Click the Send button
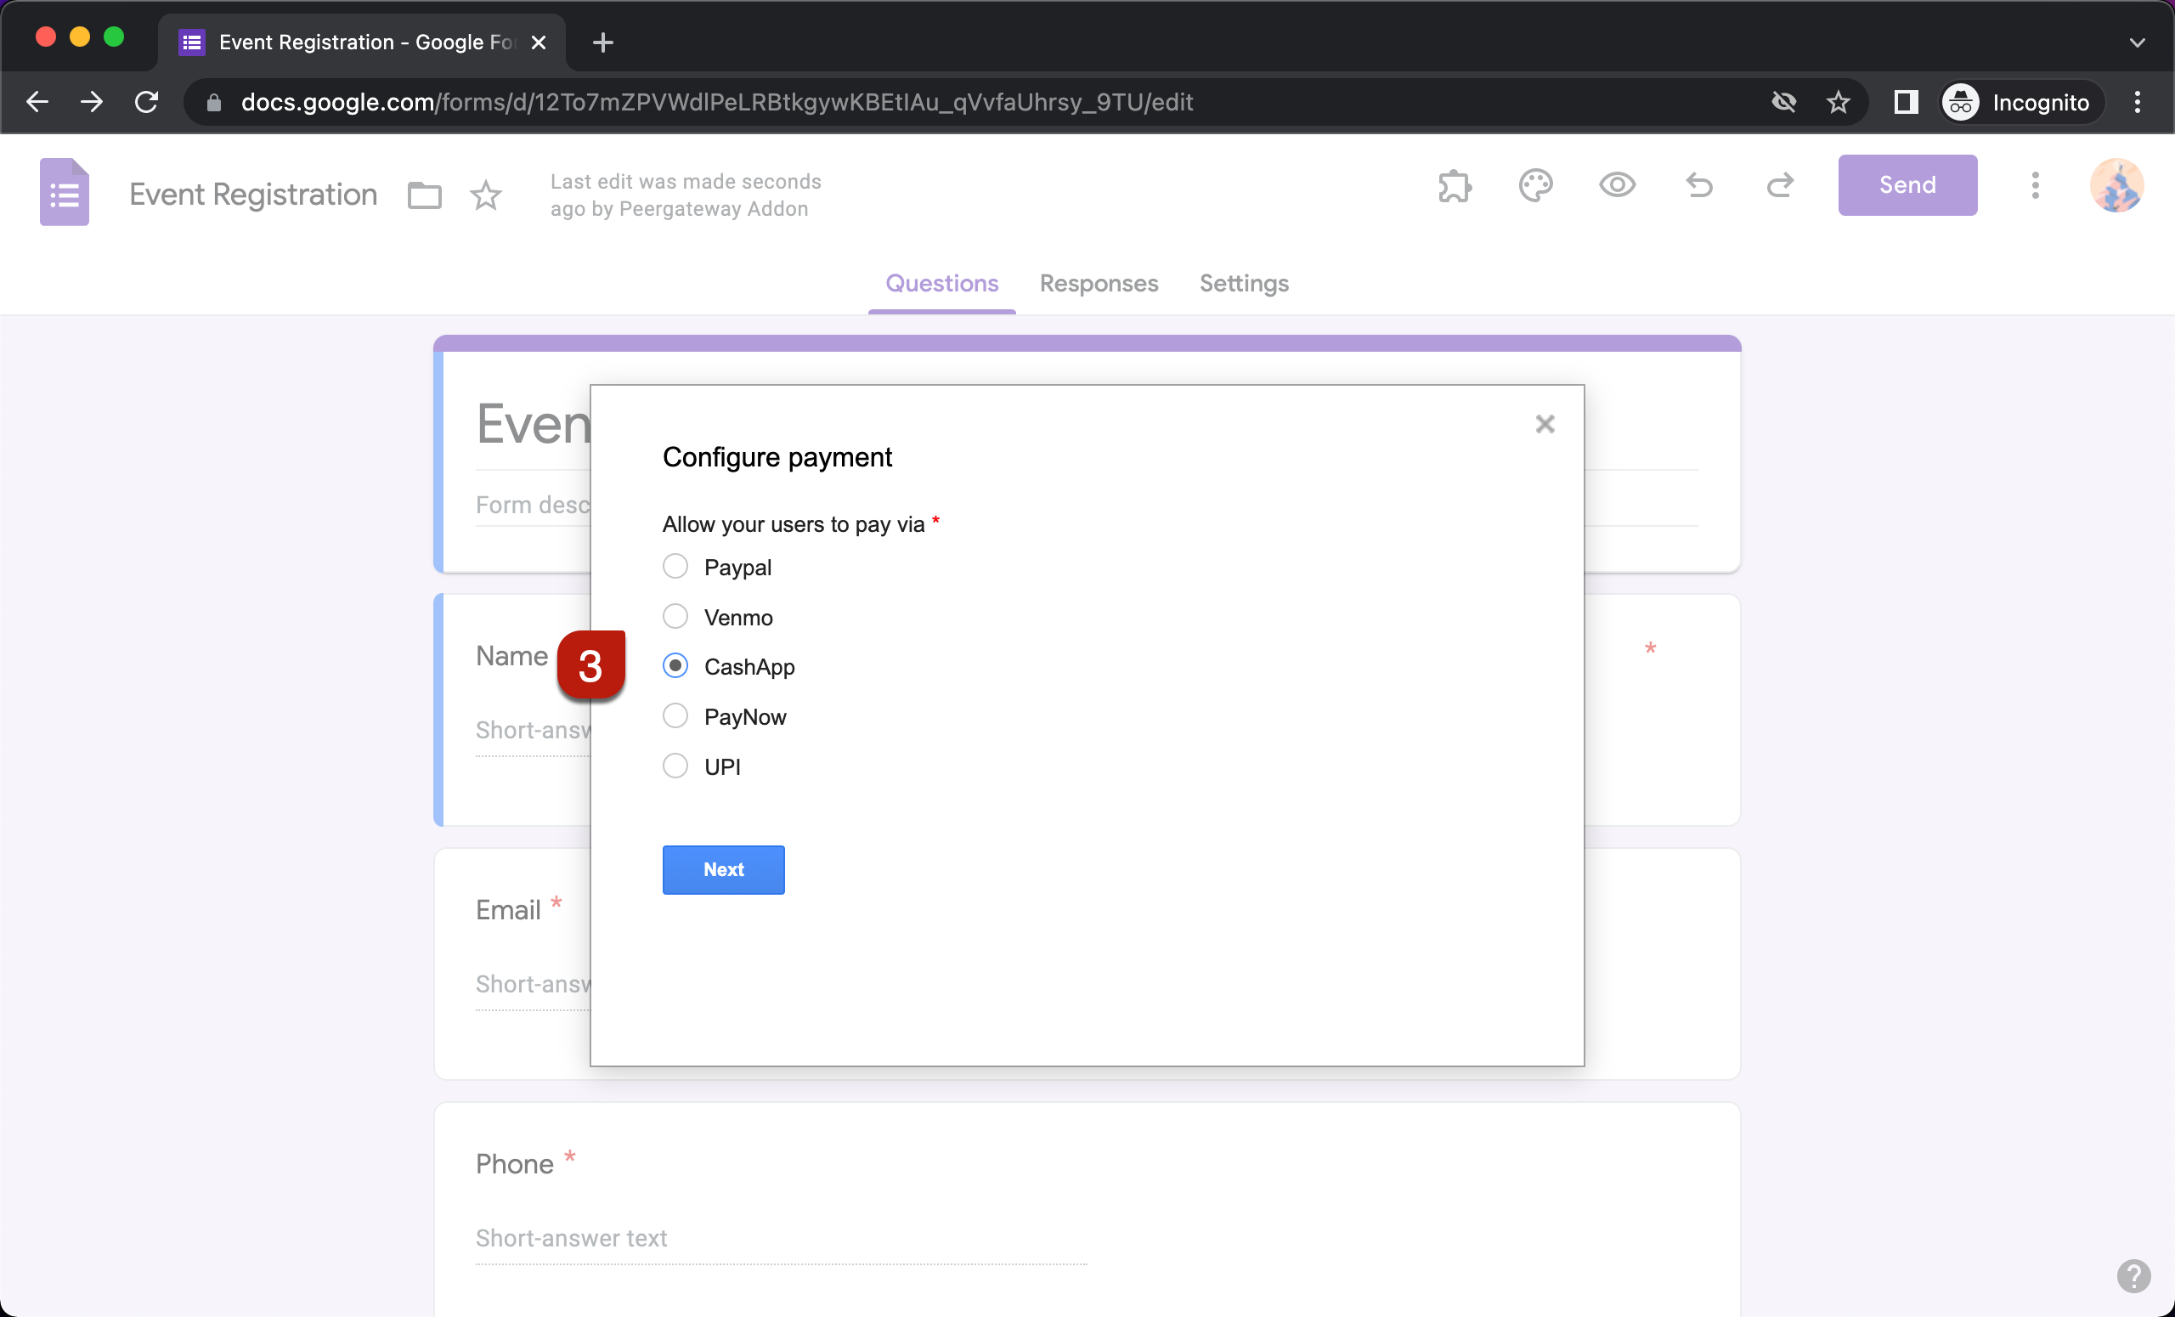Viewport: 2175px width, 1317px height. 1907,185
